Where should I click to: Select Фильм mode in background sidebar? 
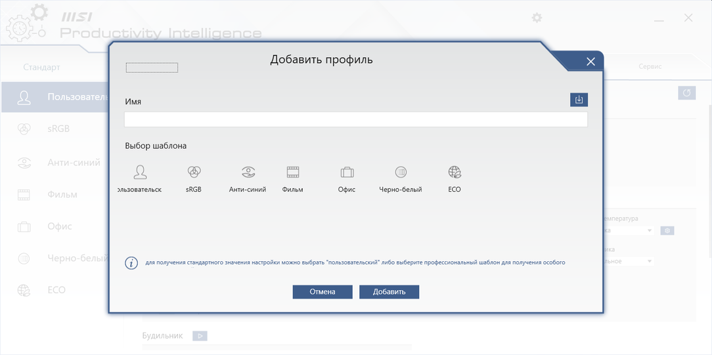[x=55, y=195]
